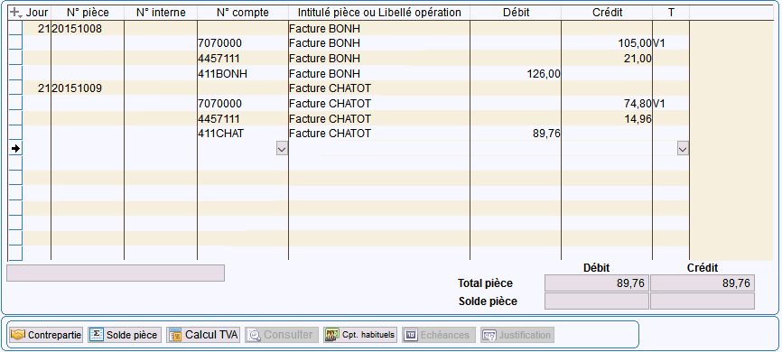Image resolution: width=782 pixels, height=352 pixels.
Task: Click the Total pièce Débit field
Action: point(597,283)
